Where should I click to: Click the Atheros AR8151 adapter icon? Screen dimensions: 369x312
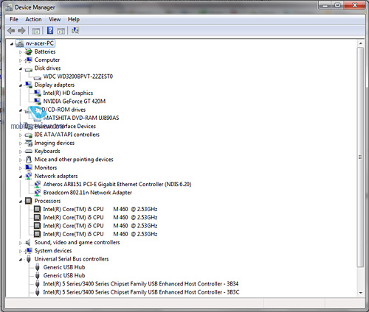click(x=38, y=185)
